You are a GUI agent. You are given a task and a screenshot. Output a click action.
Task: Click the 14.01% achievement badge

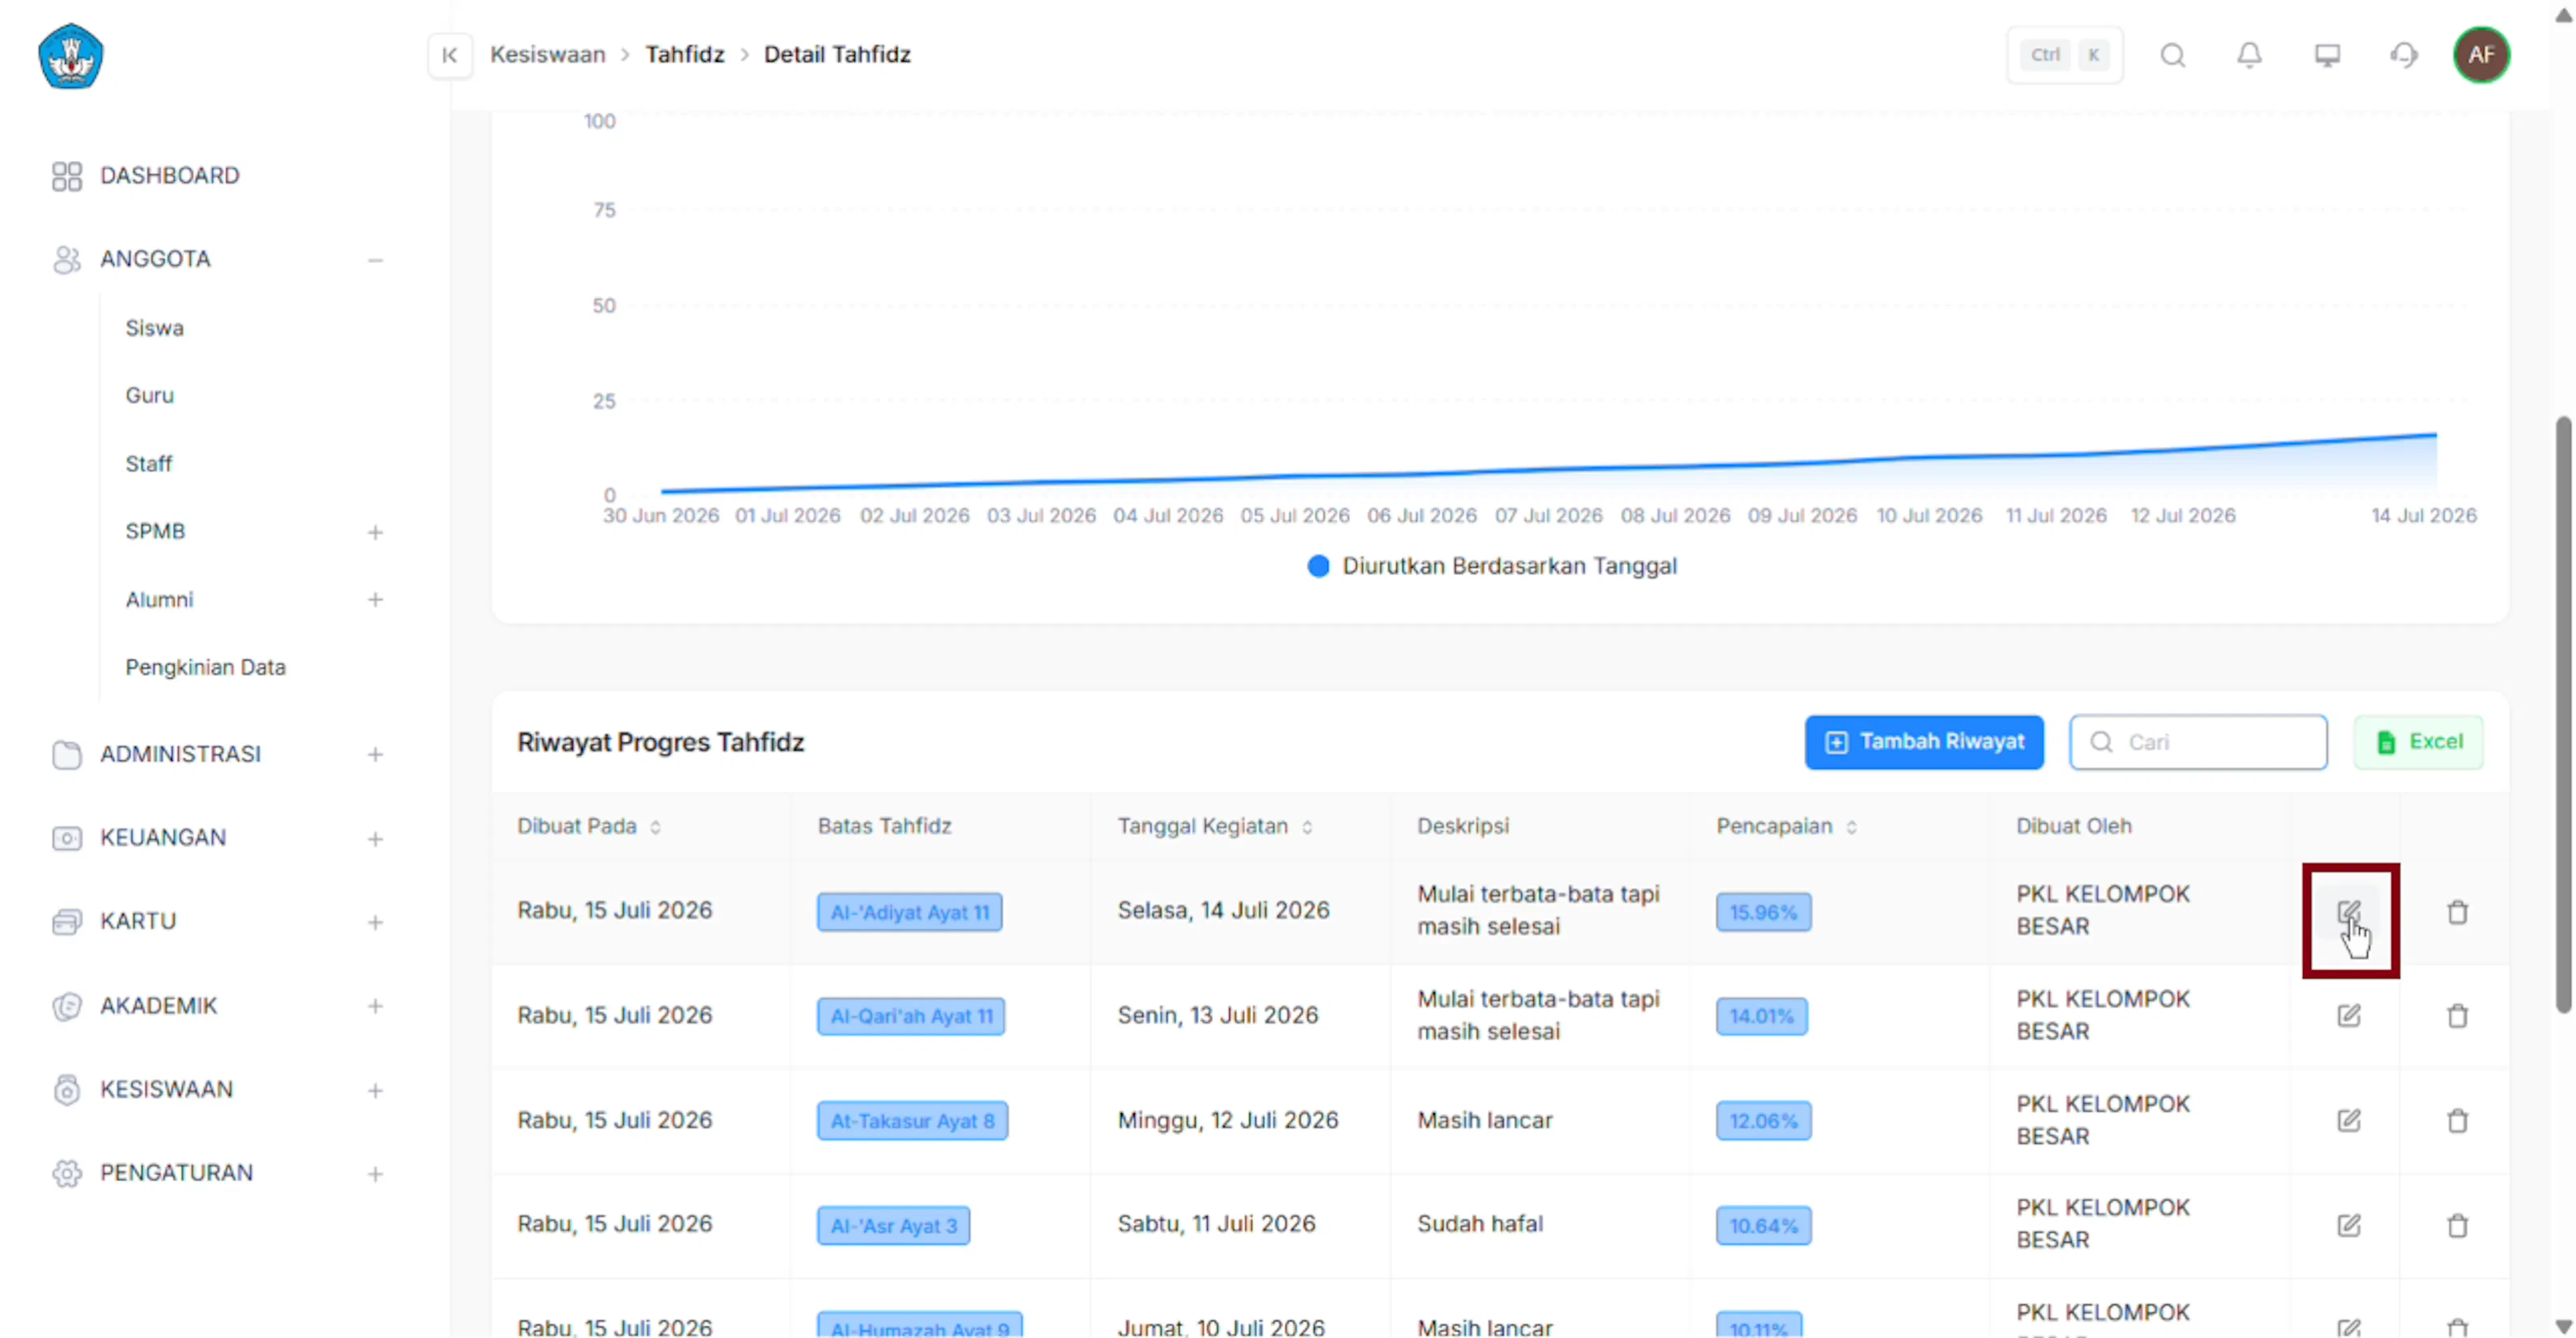[x=1761, y=1016]
